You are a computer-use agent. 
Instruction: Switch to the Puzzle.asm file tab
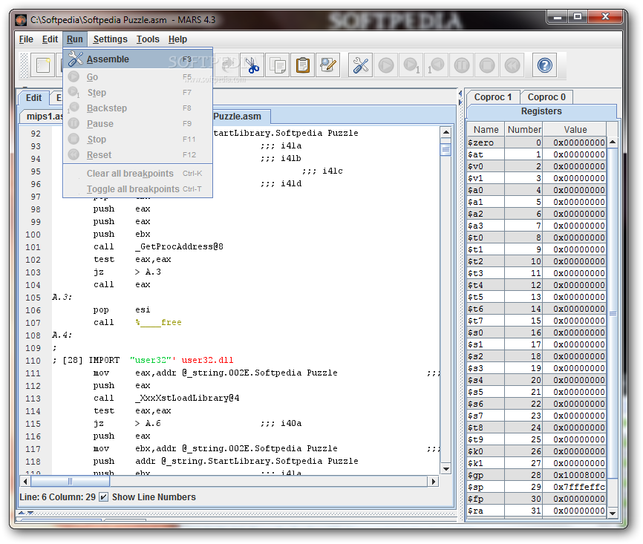pyautogui.click(x=241, y=117)
